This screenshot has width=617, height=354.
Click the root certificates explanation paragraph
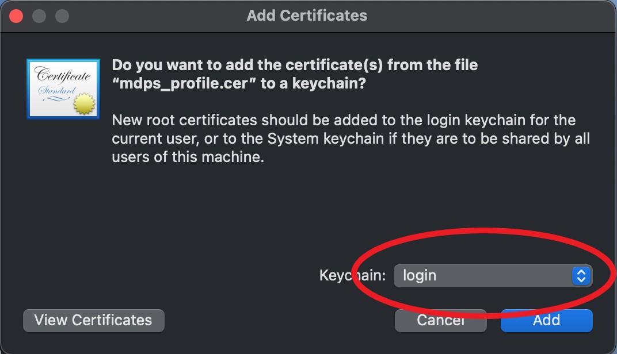[x=351, y=138]
